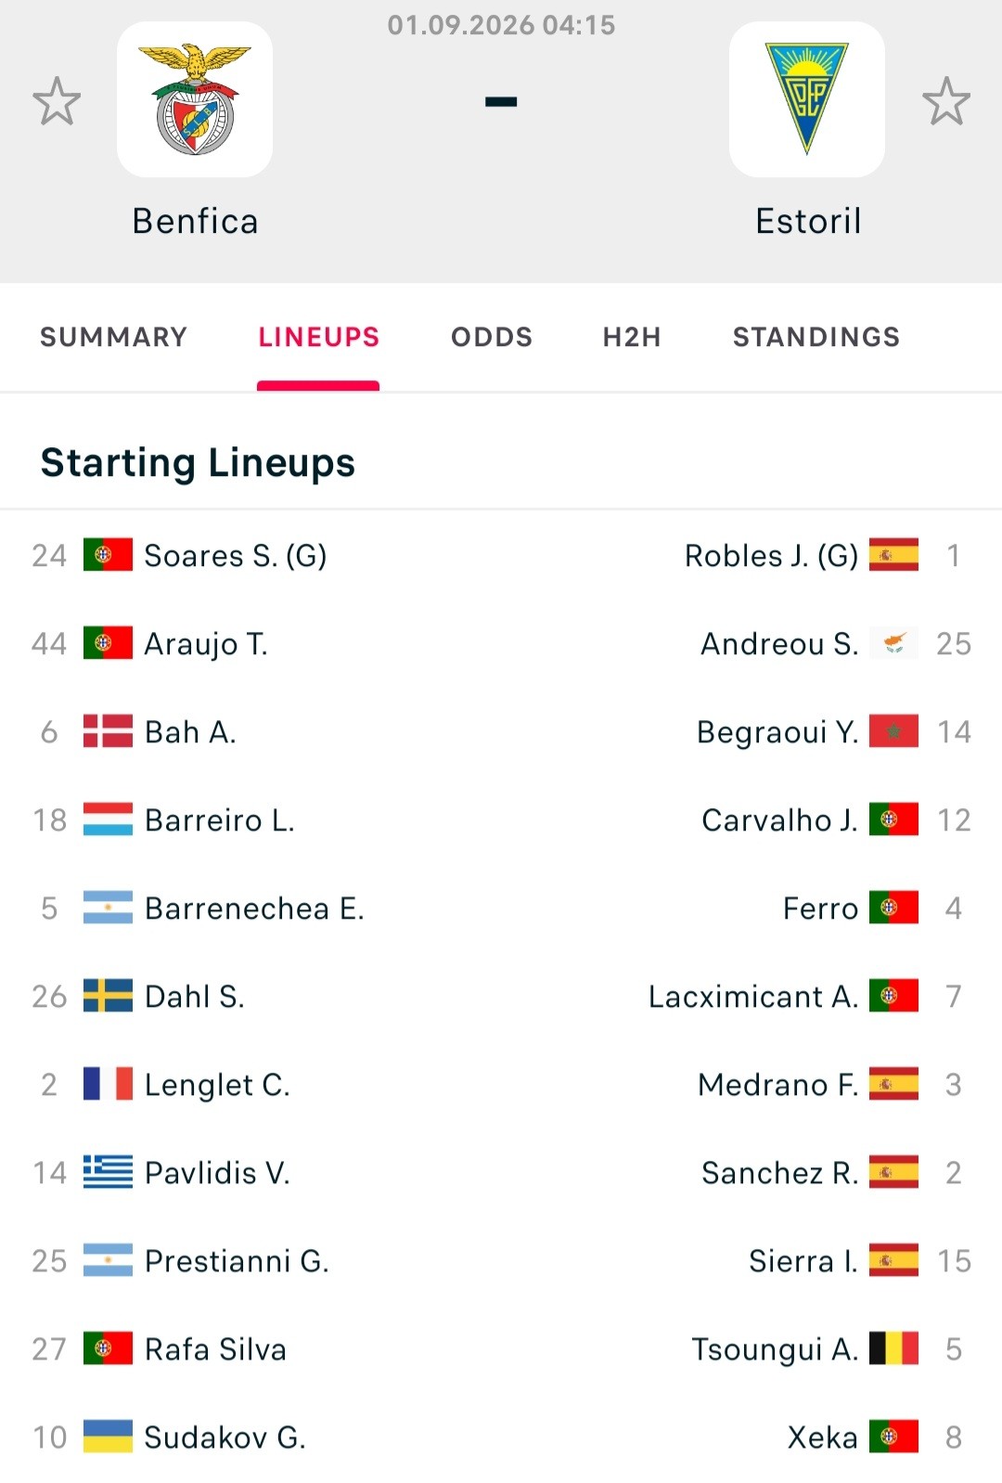This screenshot has width=1002, height=1483.
Task: Favorite Benfica with the star icon
Action: point(57,100)
